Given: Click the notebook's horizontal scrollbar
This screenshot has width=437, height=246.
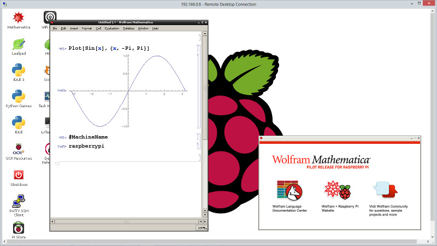Looking at the screenshot, I should click(x=126, y=221).
